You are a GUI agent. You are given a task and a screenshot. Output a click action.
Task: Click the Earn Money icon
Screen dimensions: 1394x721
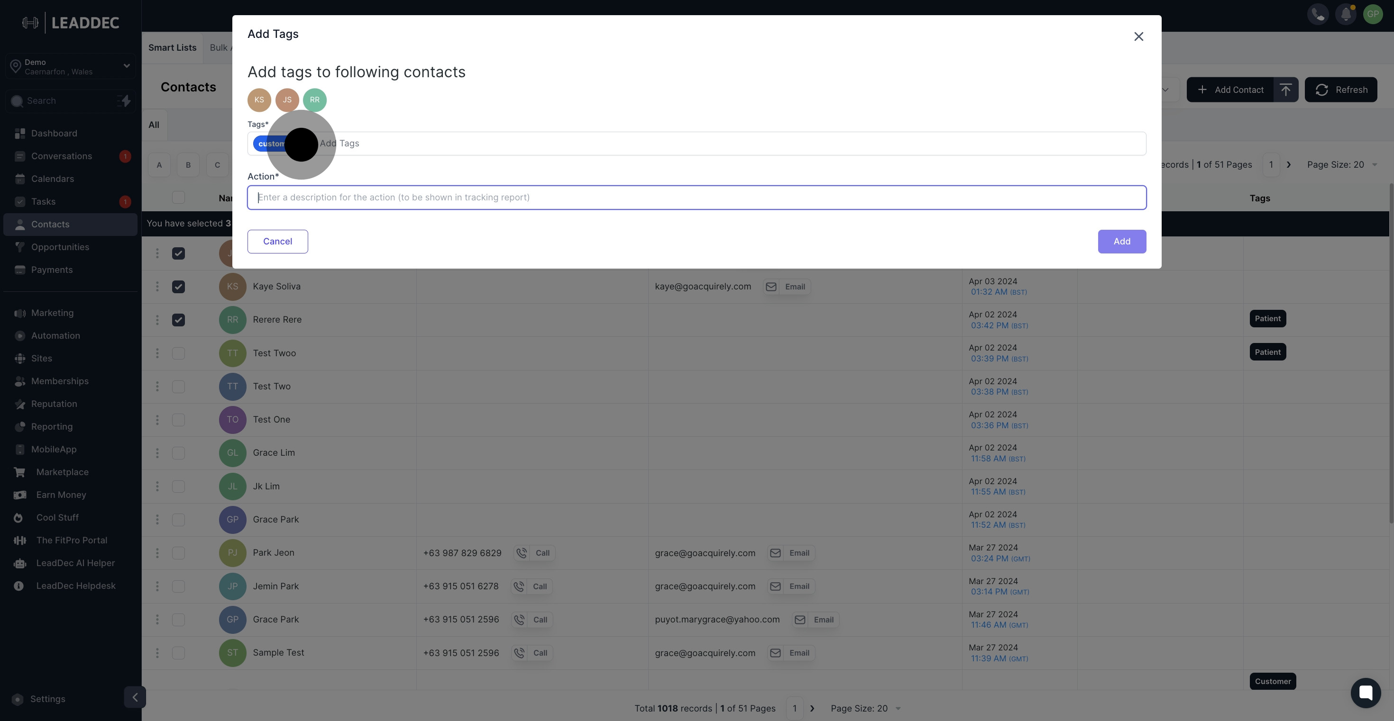click(20, 495)
